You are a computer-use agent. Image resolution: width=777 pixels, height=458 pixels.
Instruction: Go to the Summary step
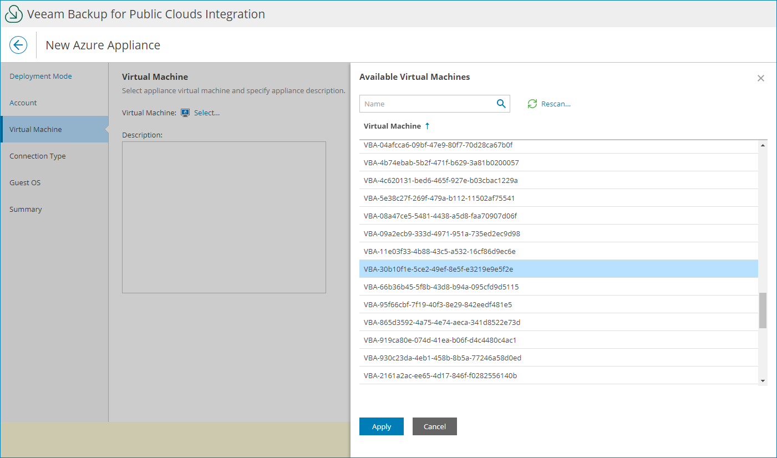26,209
